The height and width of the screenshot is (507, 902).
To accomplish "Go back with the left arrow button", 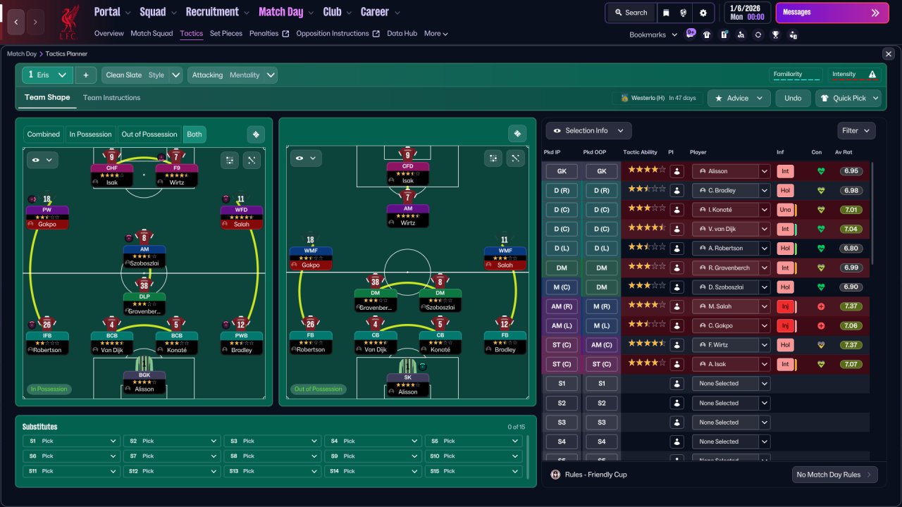I will [x=16, y=22].
